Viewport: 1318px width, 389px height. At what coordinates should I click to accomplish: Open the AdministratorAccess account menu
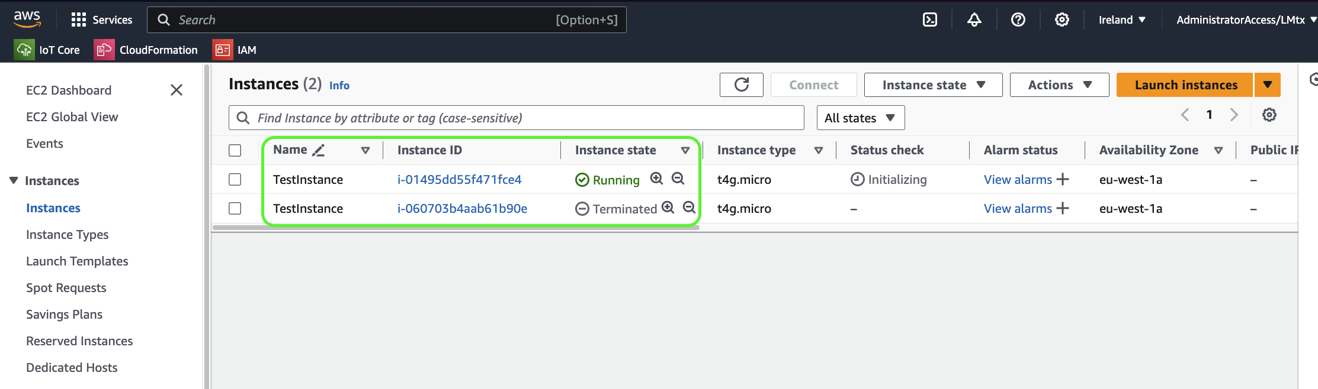(1246, 20)
